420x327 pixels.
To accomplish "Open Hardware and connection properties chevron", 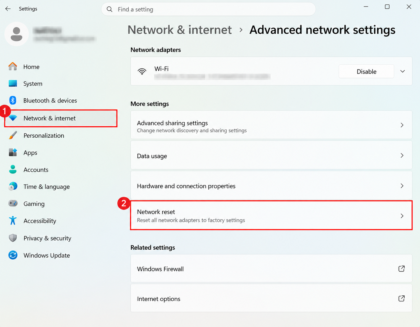I will point(402,186).
